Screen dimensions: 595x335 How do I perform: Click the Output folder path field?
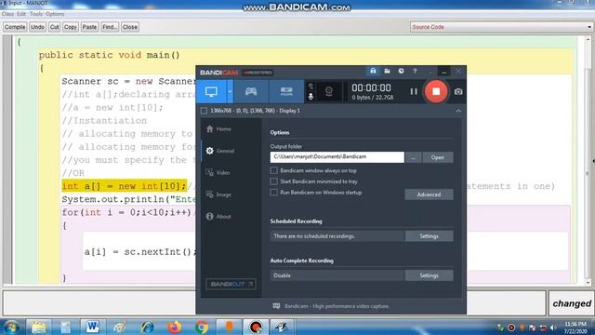click(x=337, y=157)
